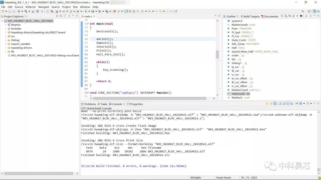Viewport: 321px width, 180px height.
Task: Expand the src folder node
Action: click(6, 36)
